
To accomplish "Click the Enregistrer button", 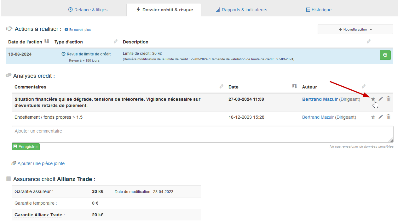I will (x=26, y=147).
